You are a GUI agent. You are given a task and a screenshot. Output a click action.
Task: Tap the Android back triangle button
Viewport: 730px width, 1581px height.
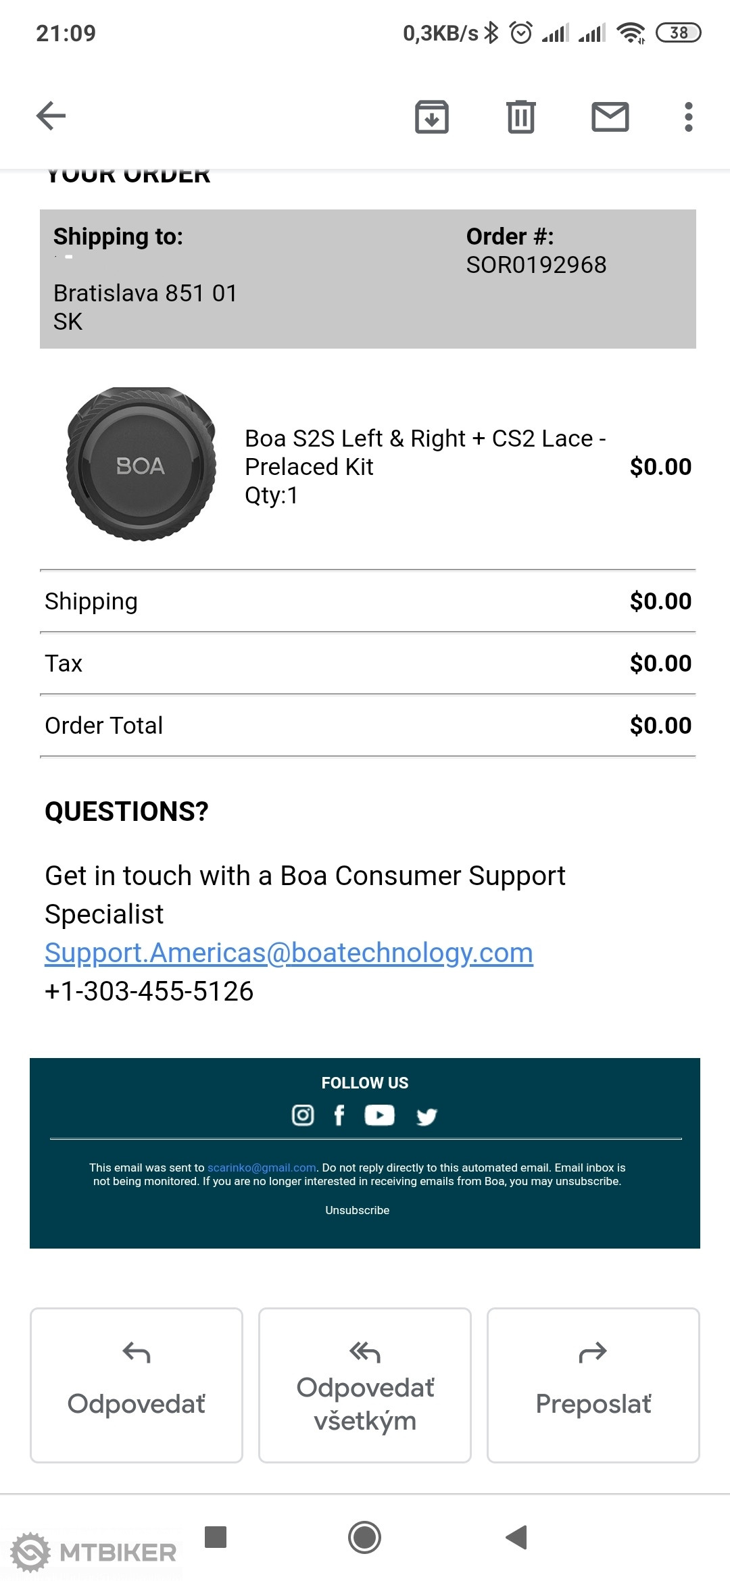tap(516, 1538)
